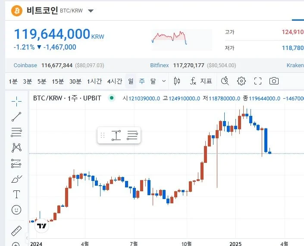Screen dimensions: 304x246
Task: Switch chart to 1시간 interval
Action: [94, 81]
